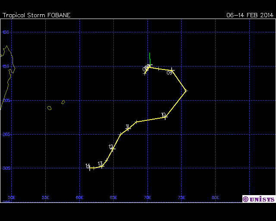Click the final day 14 track marker
The image size is (276, 221).
[x=90, y=168]
